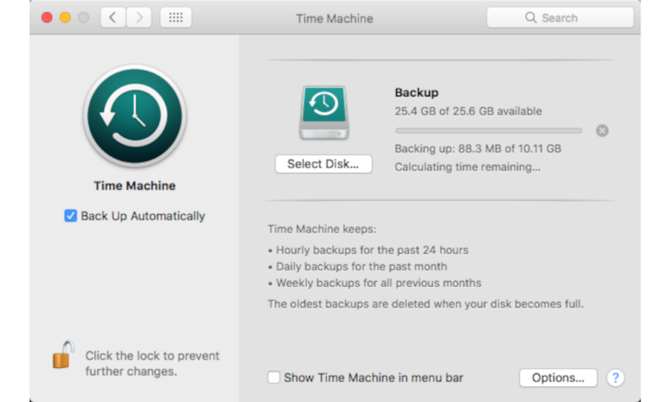
Task: Click the 'Time Machine keeps:' heading
Action: tap(322, 229)
